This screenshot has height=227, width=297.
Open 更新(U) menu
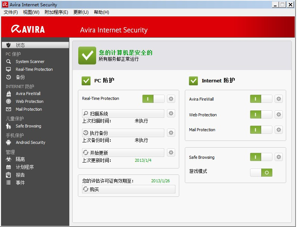(81, 12)
